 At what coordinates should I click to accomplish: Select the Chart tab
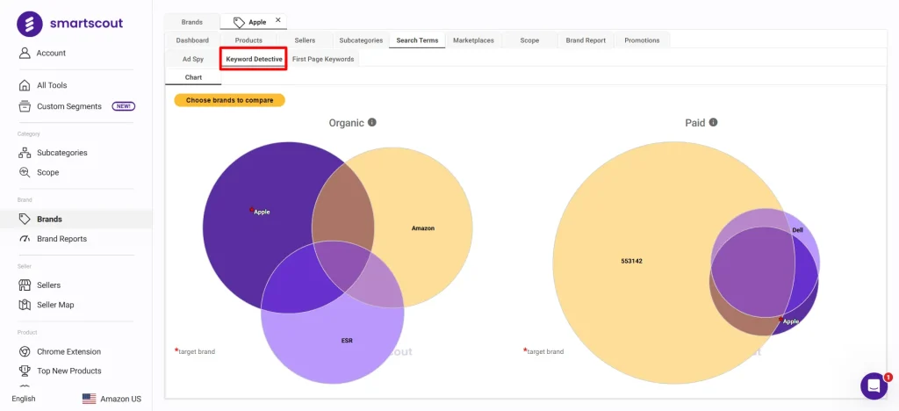193,77
